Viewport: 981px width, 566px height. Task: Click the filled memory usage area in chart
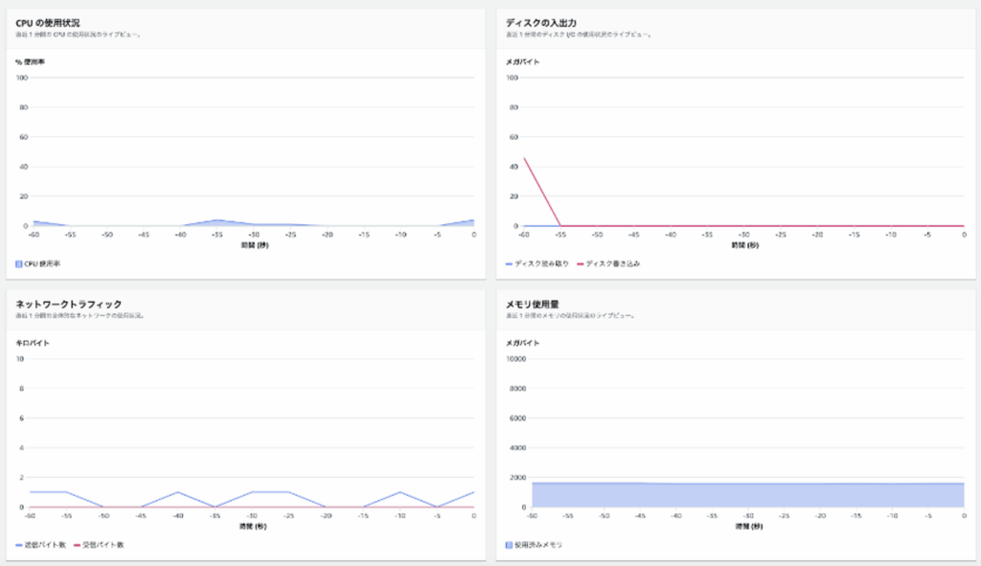(x=747, y=495)
